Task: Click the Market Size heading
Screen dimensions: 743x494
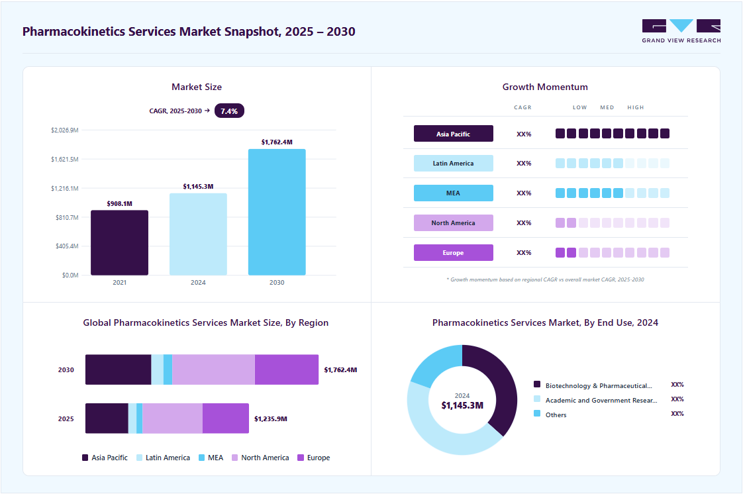Action: pos(197,87)
